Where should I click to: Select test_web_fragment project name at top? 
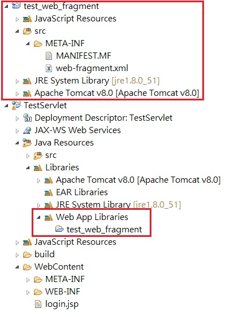(x=62, y=6)
